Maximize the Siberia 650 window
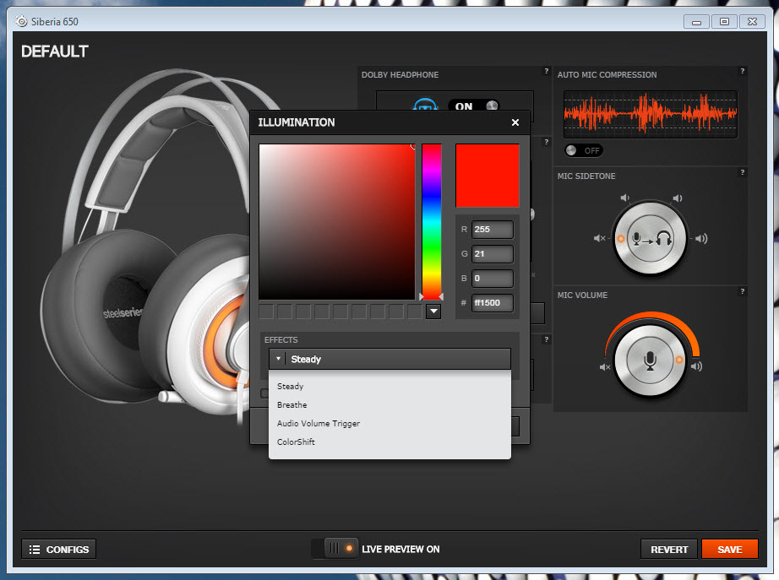 pos(724,21)
